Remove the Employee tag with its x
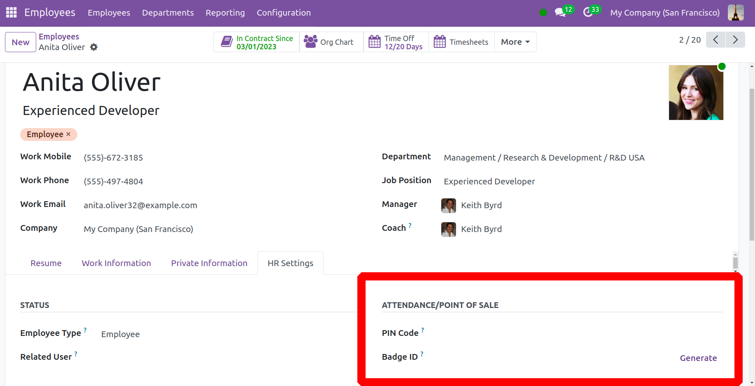 (x=68, y=134)
